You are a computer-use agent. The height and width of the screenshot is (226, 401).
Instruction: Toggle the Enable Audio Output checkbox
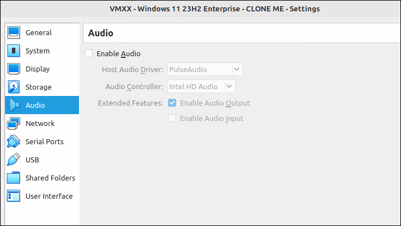click(x=172, y=103)
